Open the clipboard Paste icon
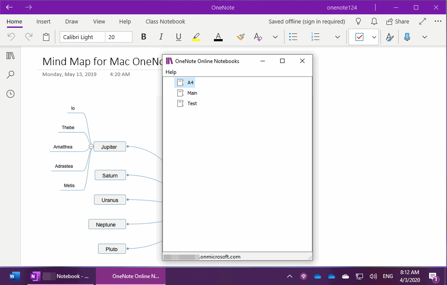447x285 pixels. [x=46, y=37]
